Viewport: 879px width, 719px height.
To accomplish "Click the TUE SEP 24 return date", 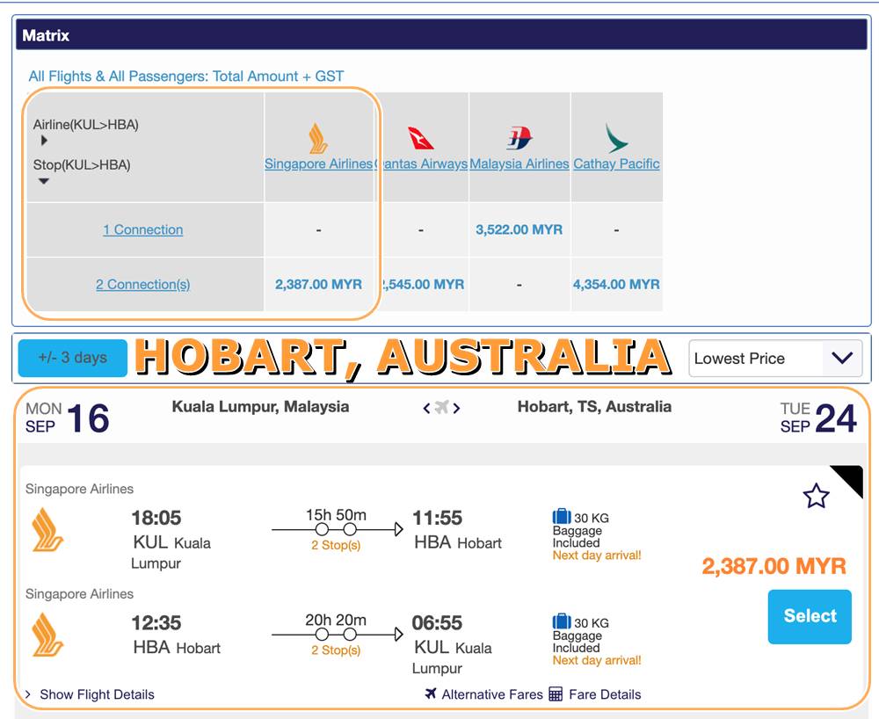I will 817,418.
